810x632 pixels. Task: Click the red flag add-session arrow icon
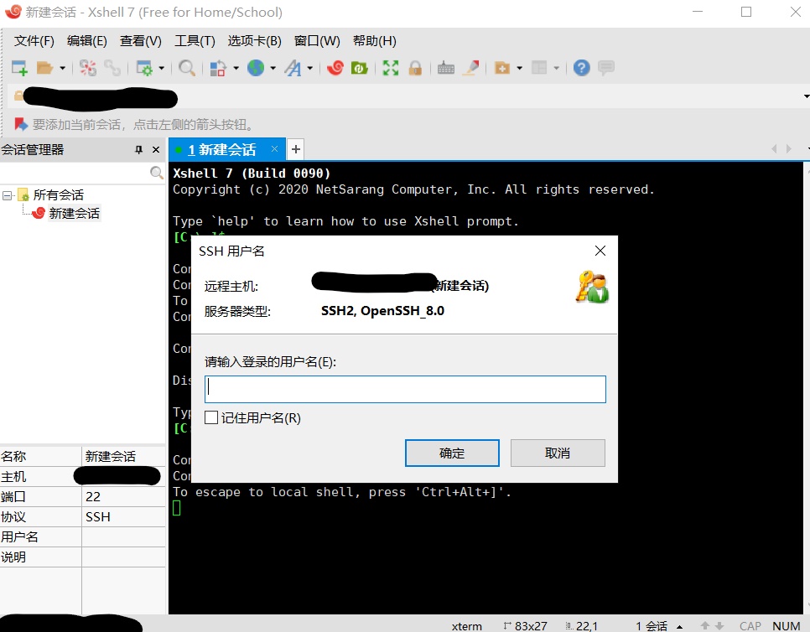[x=21, y=124]
